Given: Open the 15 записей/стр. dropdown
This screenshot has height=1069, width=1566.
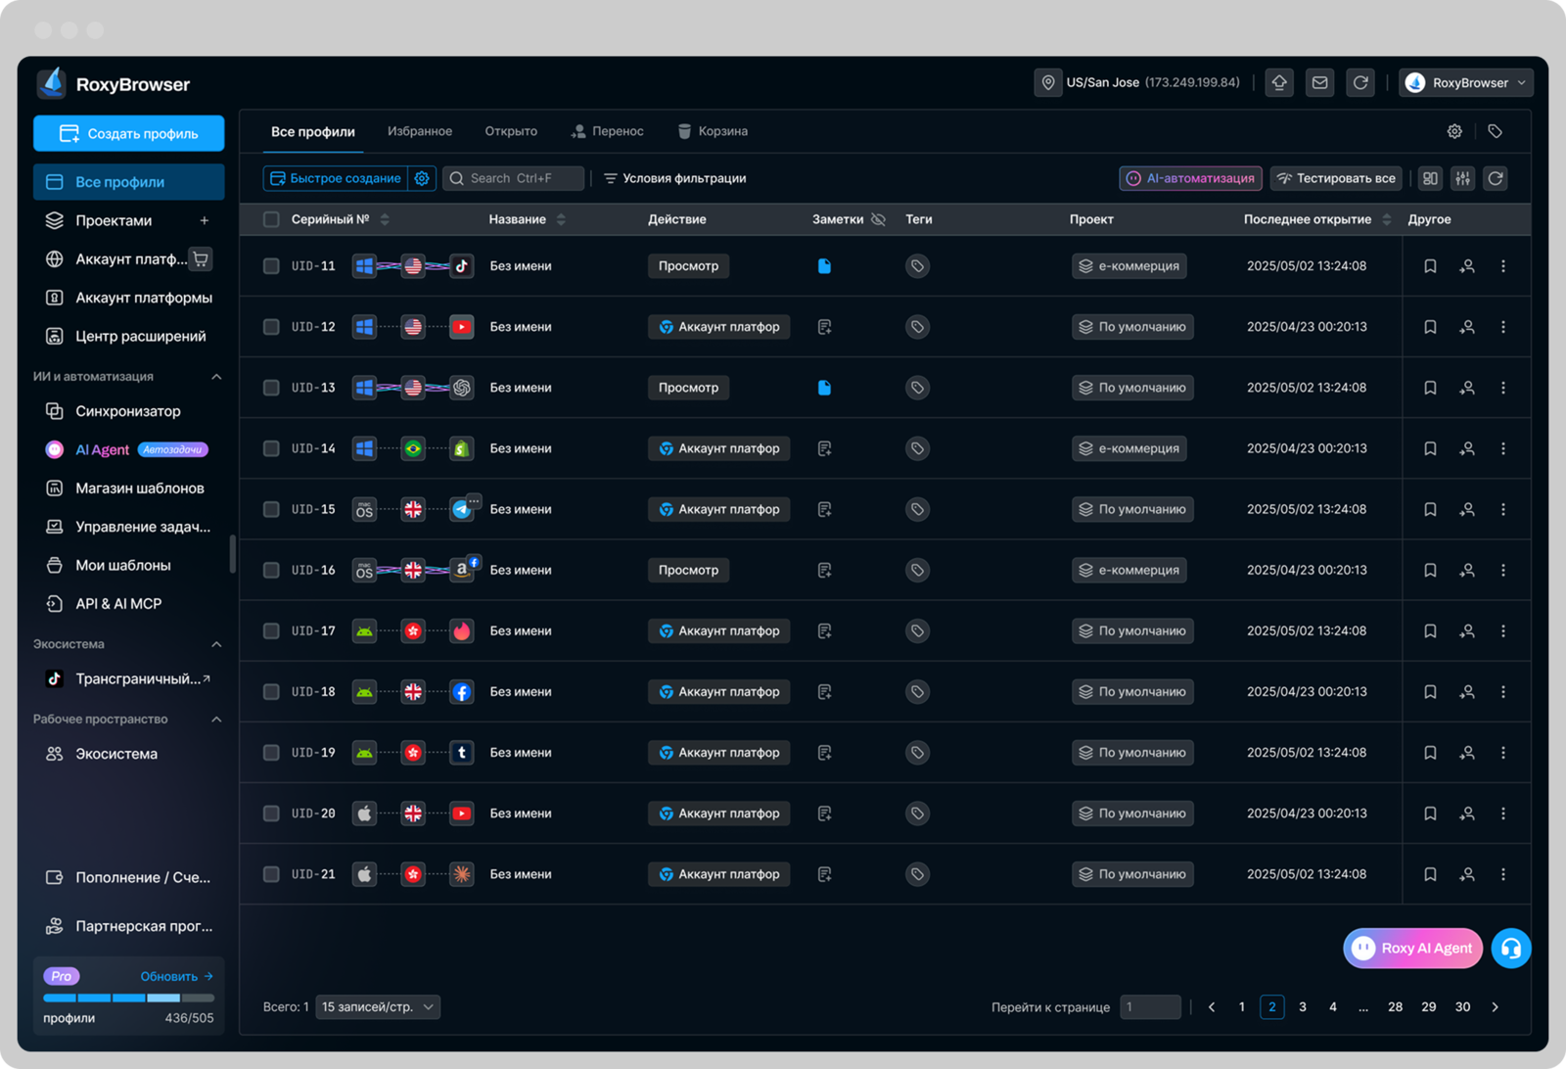Looking at the screenshot, I should click(378, 1007).
